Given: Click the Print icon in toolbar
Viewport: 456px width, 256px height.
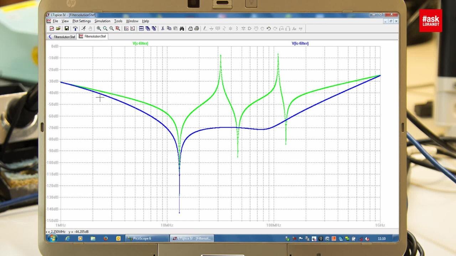Looking at the screenshot, I should (197, 28).
